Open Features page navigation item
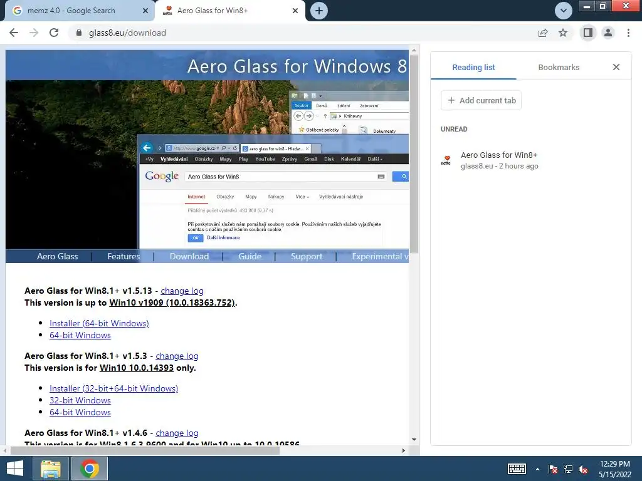642x481 pixels. pyautogui.click(x=124, y=256)
